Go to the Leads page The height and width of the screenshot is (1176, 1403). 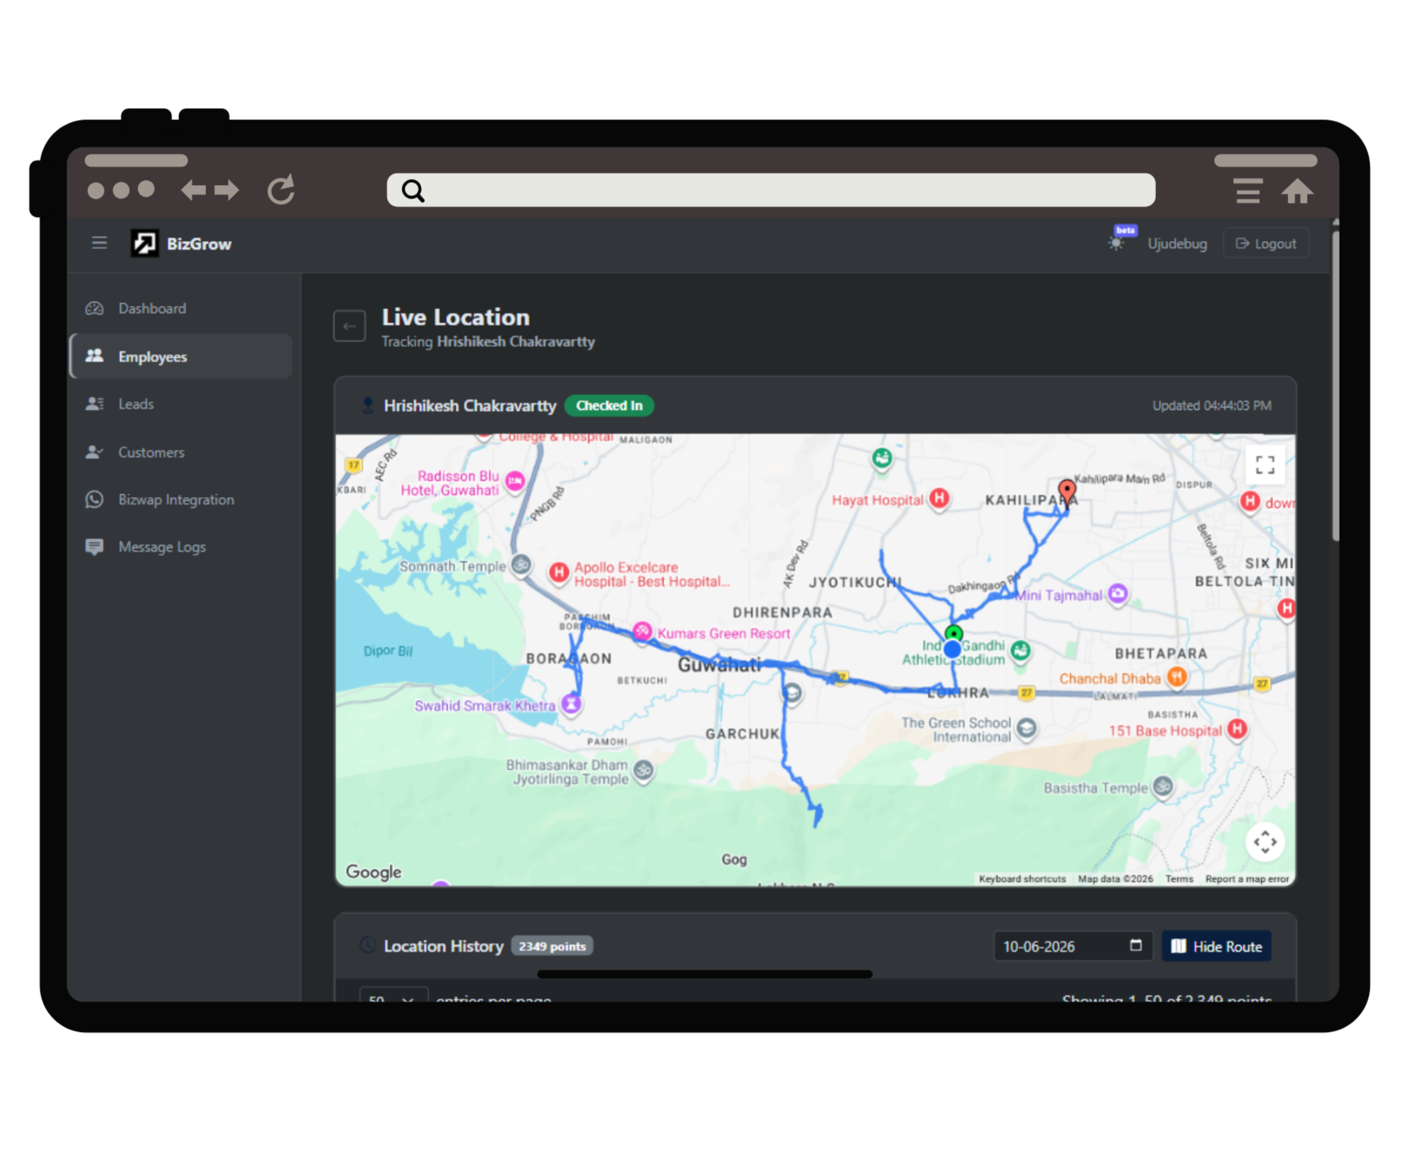click(181, 404)
